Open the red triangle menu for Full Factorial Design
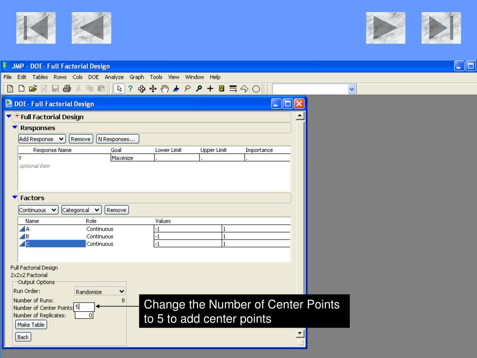This screenshot has width=477, height=358. 17,116
